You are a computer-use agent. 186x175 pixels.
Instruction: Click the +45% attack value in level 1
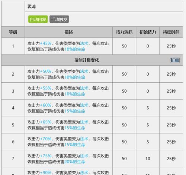45,43
